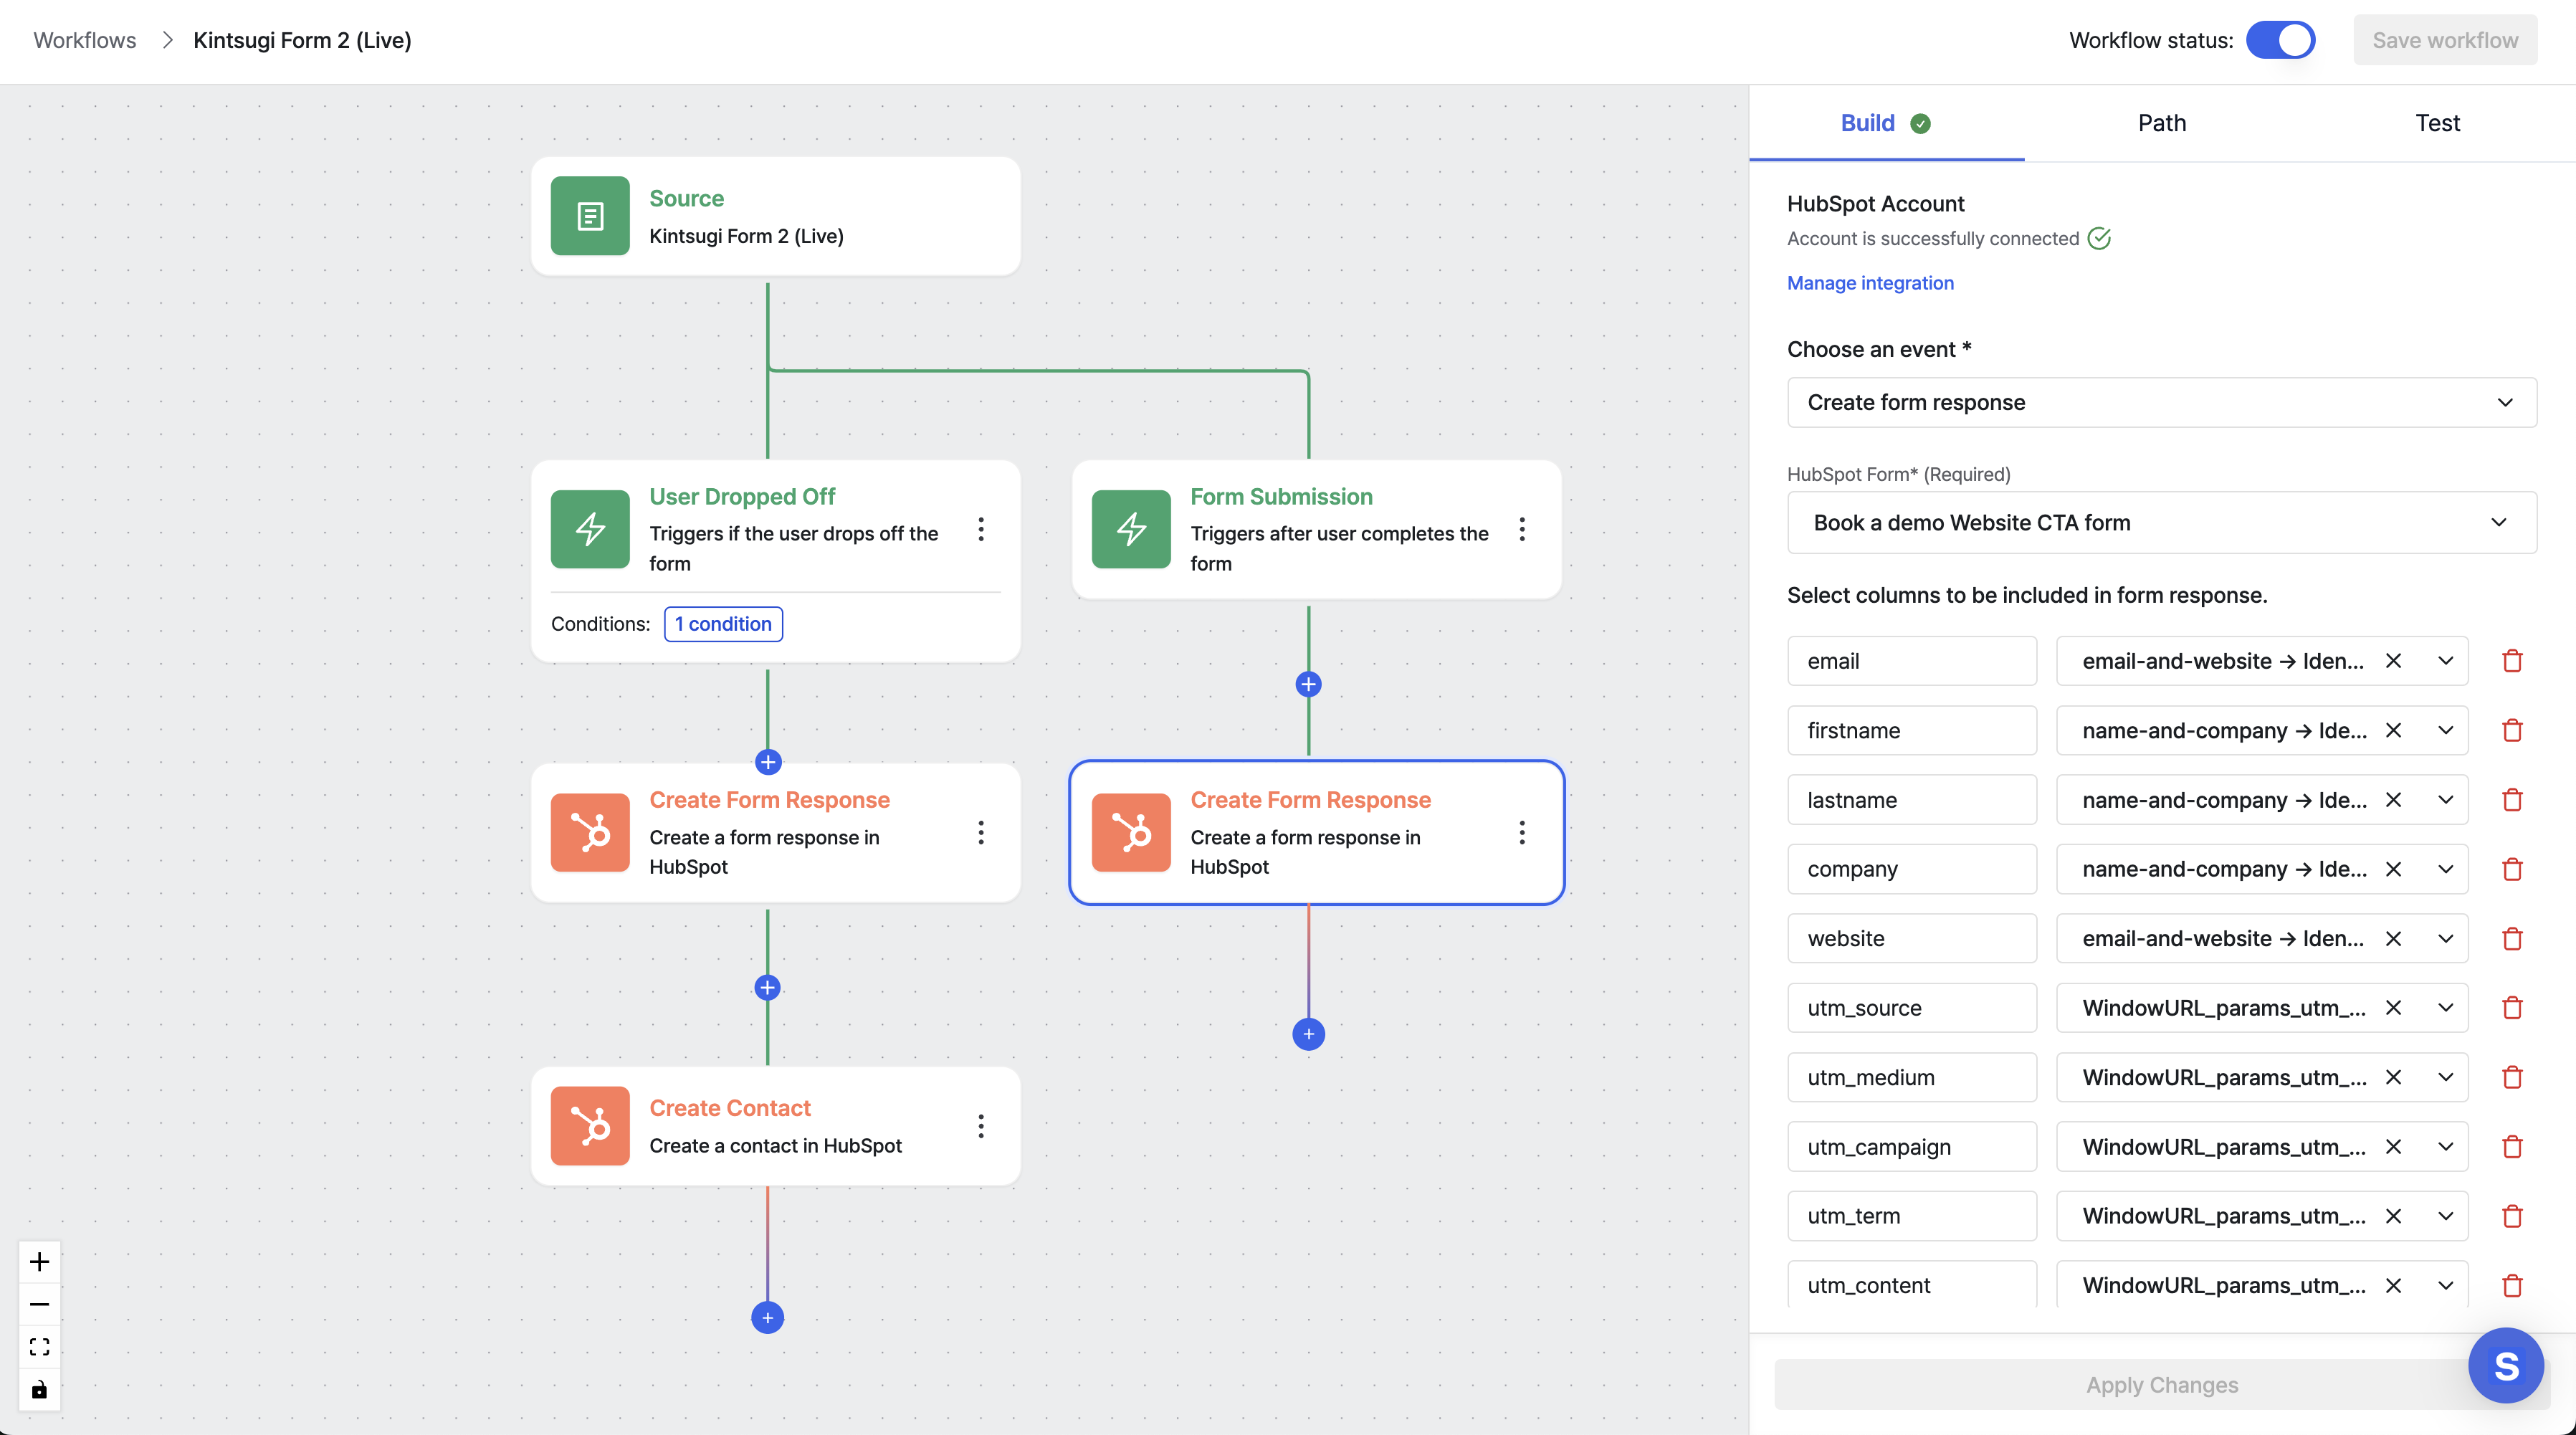The height and width of the screenshot is (1435, 2576).
Task: Clear the utm_term mapped value
Action: (2393, 1216)
